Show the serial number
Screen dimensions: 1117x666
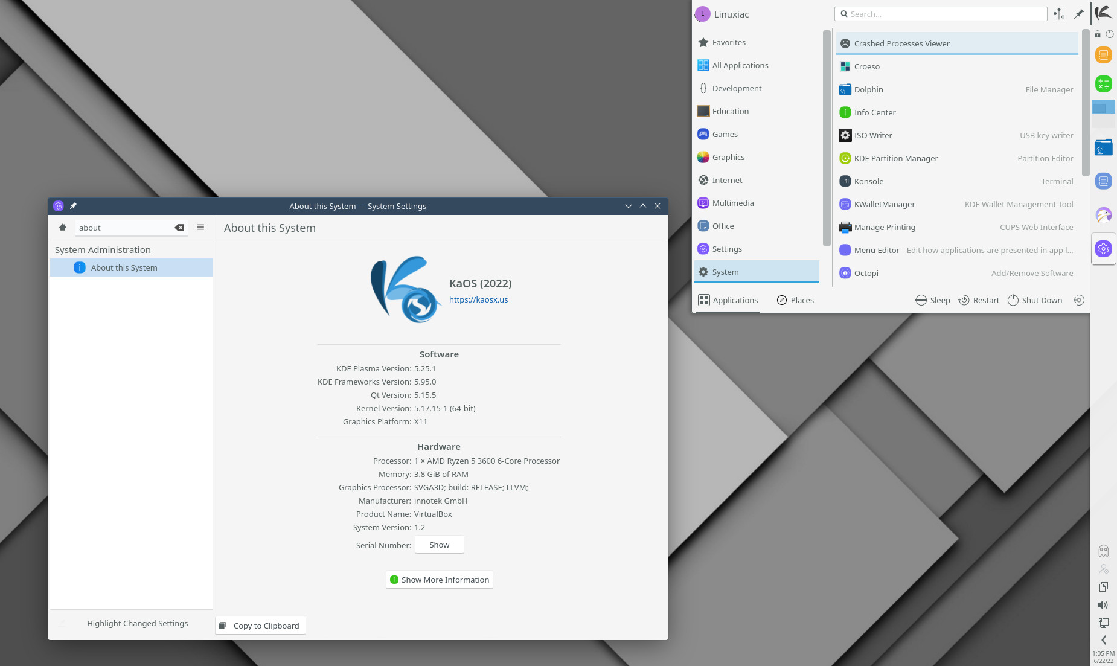(440, 545)
